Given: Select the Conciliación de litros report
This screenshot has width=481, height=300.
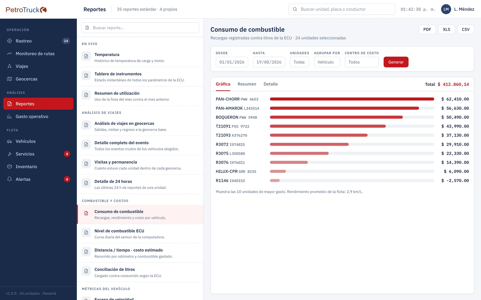Looking at the screenshot, I should click(x=140, y=272).
